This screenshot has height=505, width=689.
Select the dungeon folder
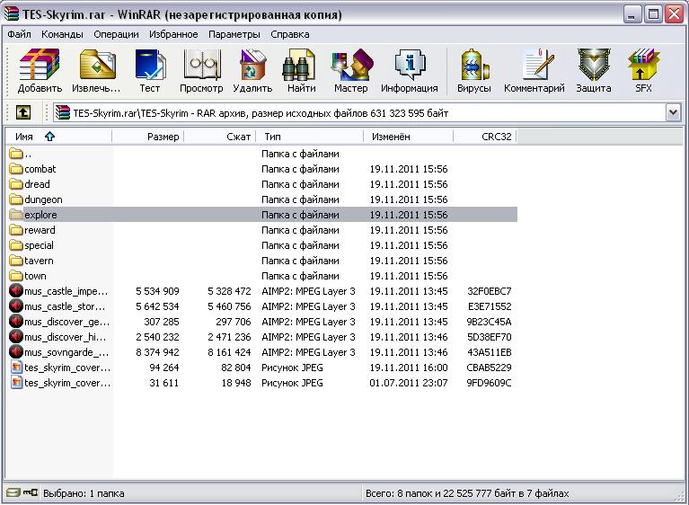coord(43,199)
